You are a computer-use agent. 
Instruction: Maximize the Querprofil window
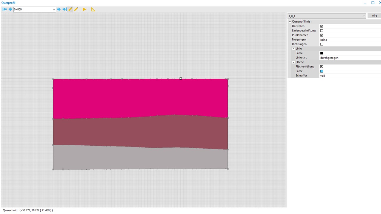coord(373,3)
